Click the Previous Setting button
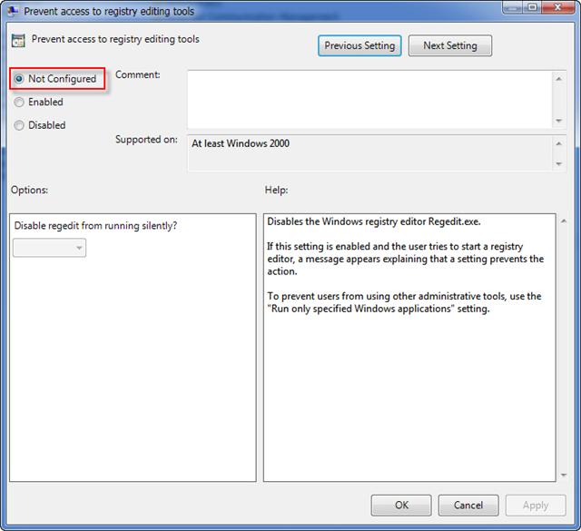Screen dimensions: 581x531 359,45
